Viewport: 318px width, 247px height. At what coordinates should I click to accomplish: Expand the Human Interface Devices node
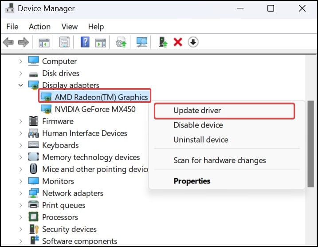click(20, 133)
